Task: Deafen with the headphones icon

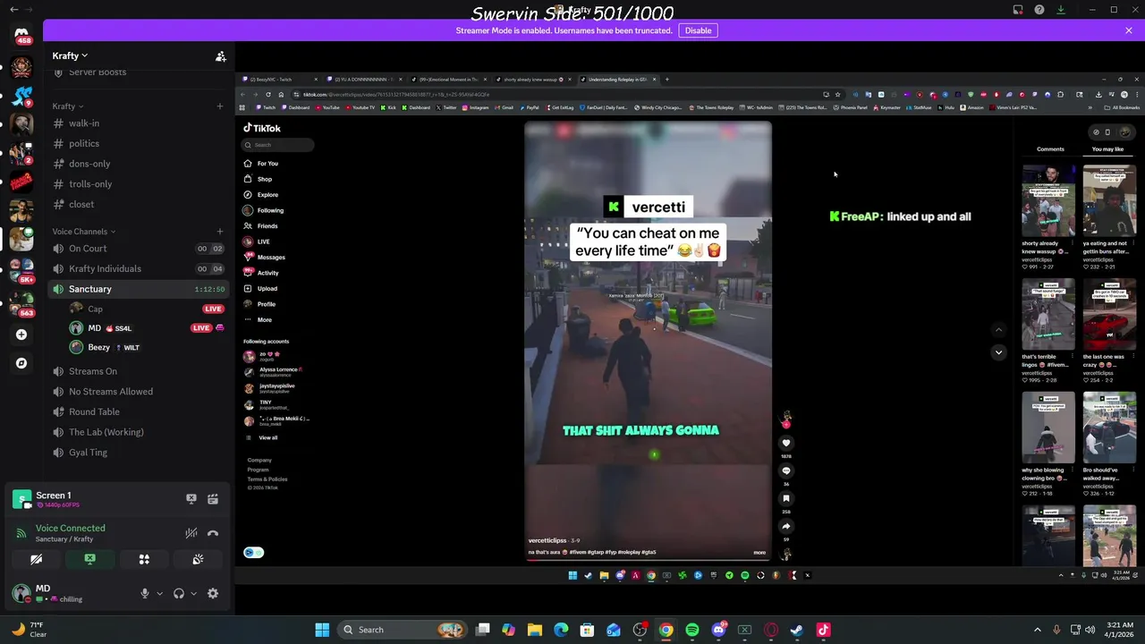Action: tap(179, 593)
